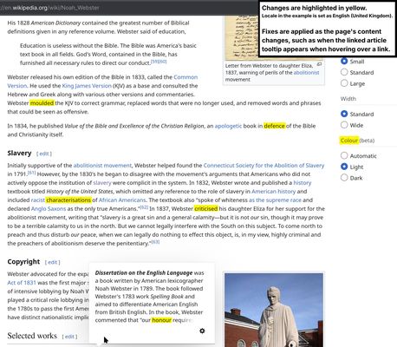This screenshot has width=397, height=347.
Task: Jump to citation 63
Action: click(x=155, y=242)
